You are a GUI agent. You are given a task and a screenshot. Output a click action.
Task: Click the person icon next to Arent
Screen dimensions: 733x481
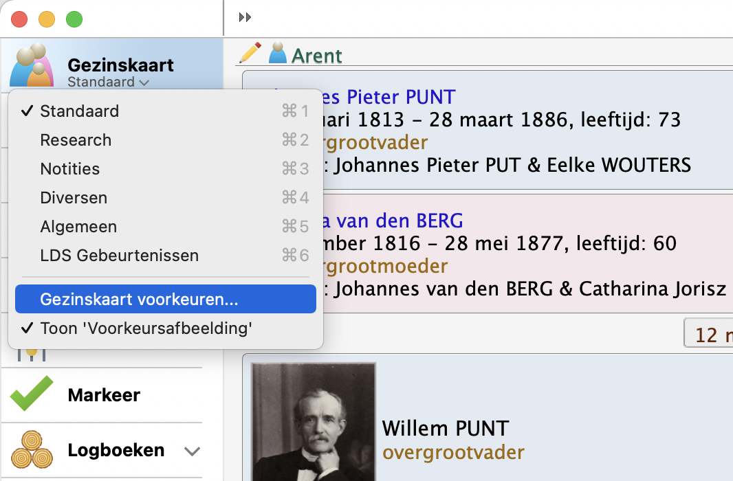point(278,54)
